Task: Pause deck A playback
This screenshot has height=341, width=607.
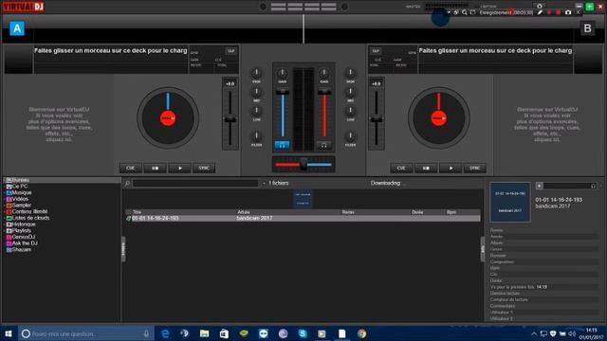Action: (x=155, y=169)
